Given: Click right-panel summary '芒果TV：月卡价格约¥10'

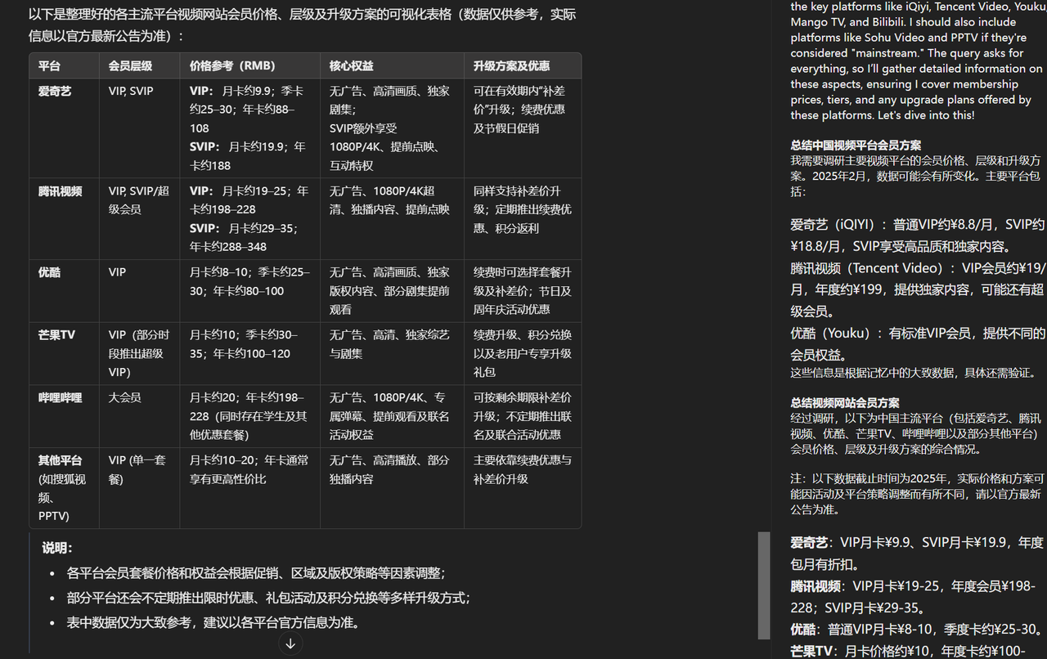Looking at the screenshot, I should [908, 651].
